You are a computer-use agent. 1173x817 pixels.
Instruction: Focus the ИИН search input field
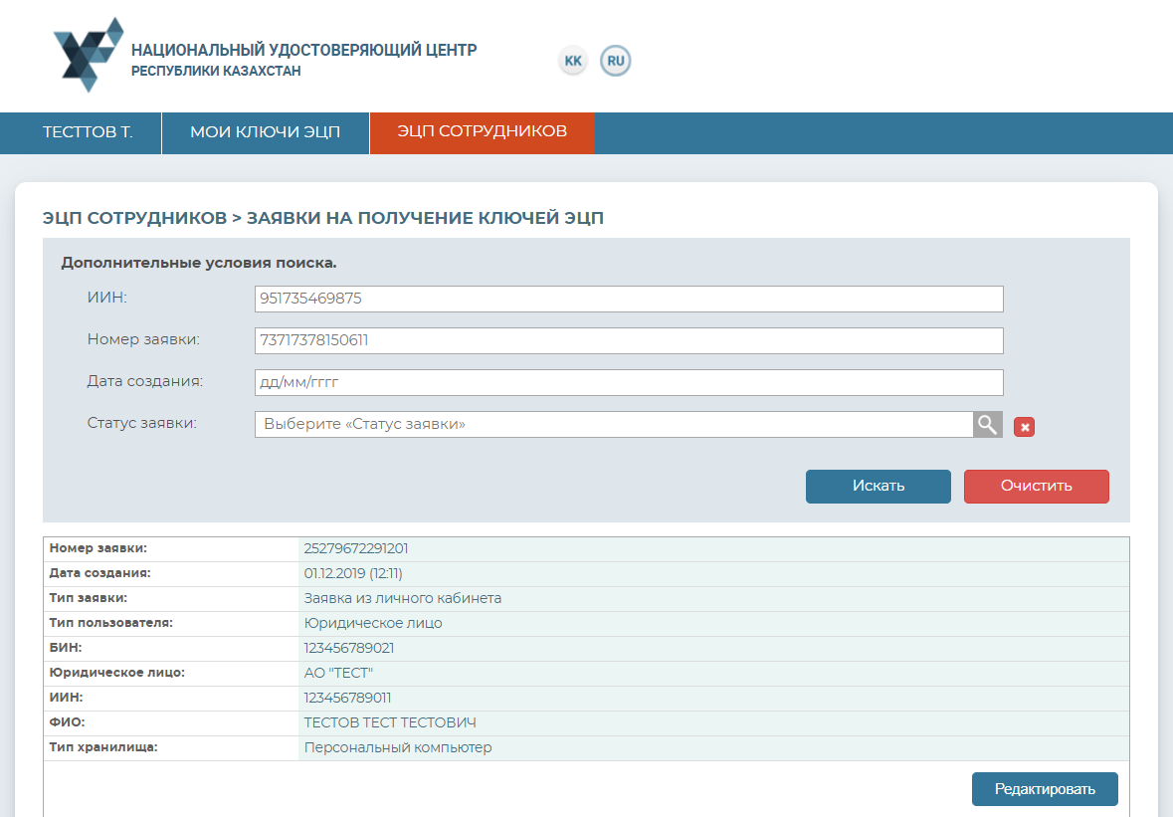point(628,299)
